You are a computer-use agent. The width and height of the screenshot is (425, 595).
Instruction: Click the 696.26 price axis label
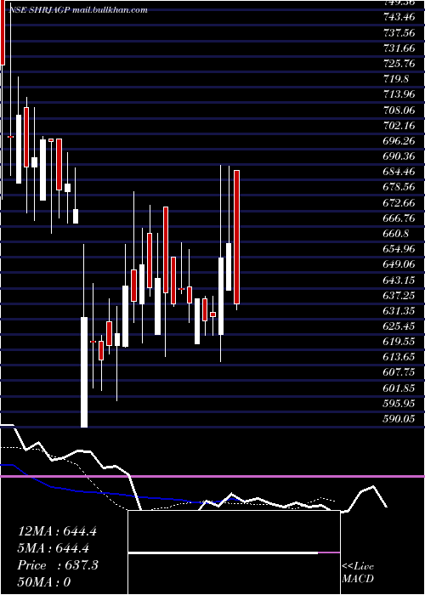pyautogui.click(x=397, y=141)
